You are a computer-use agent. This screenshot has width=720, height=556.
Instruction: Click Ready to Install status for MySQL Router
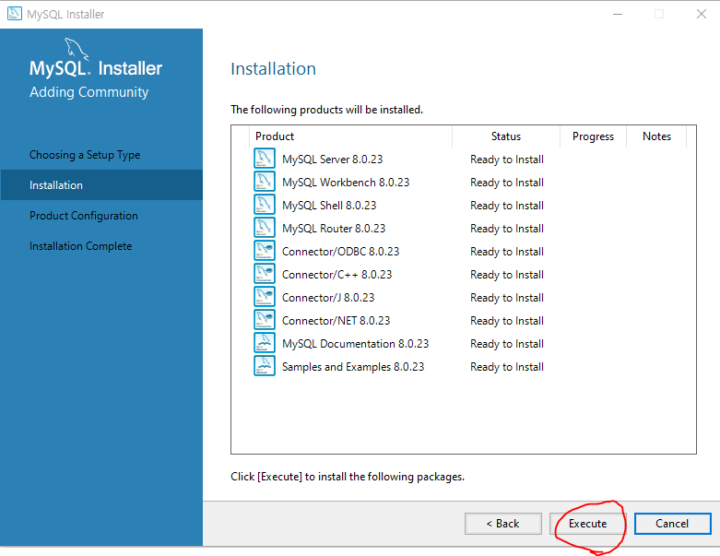507,228
